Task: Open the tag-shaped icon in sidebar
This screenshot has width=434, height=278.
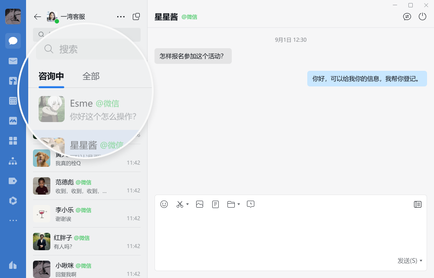Action: coord(13,181)
